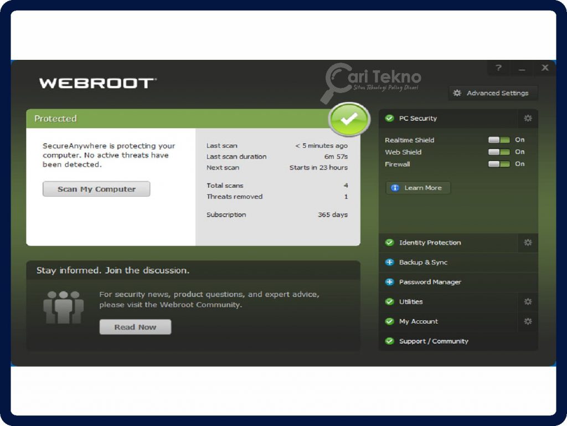
Task: Expand the Password Manager section
Action: (x=458, y=282)
